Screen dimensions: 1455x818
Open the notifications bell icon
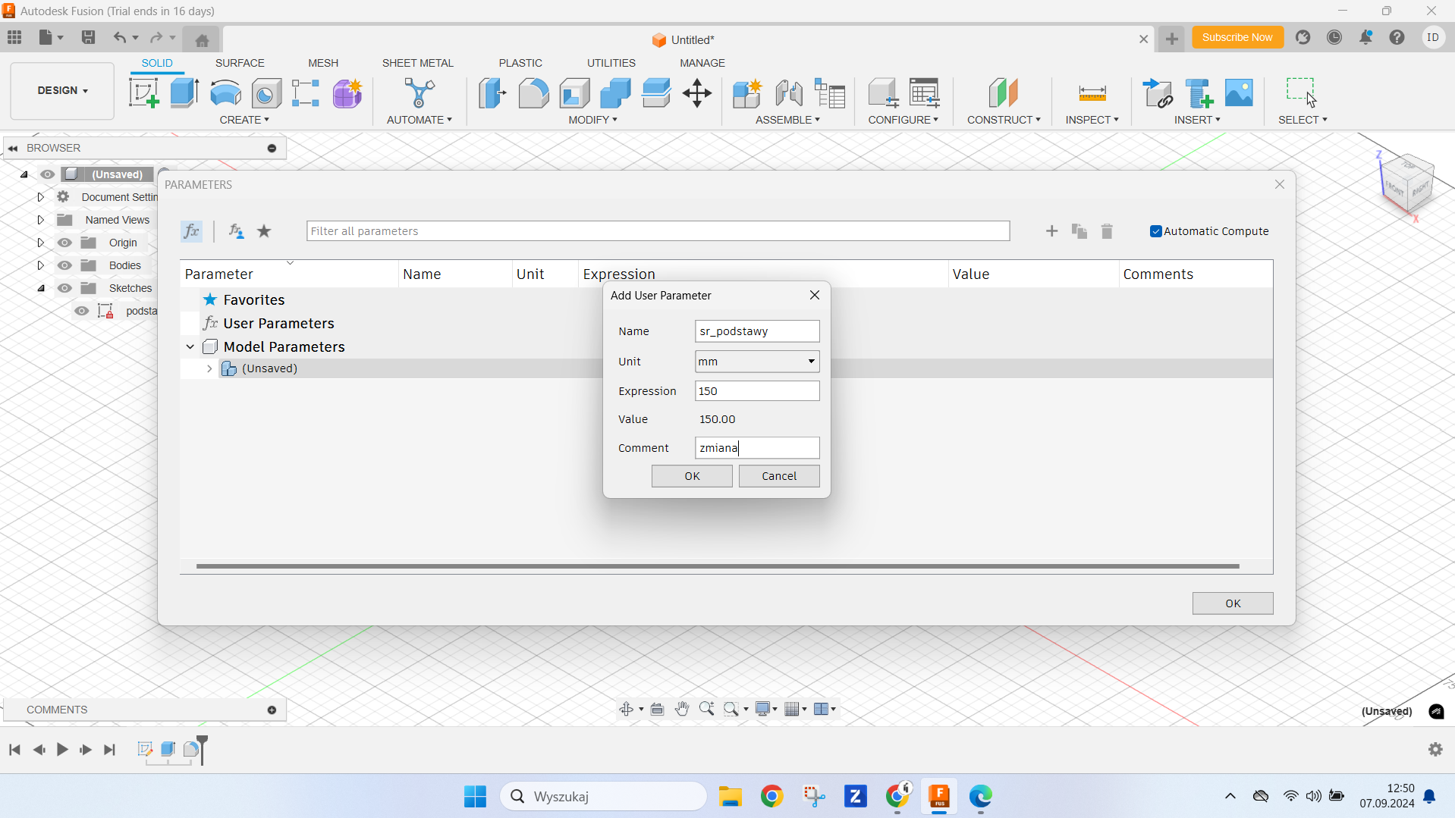pos(1365,37)
